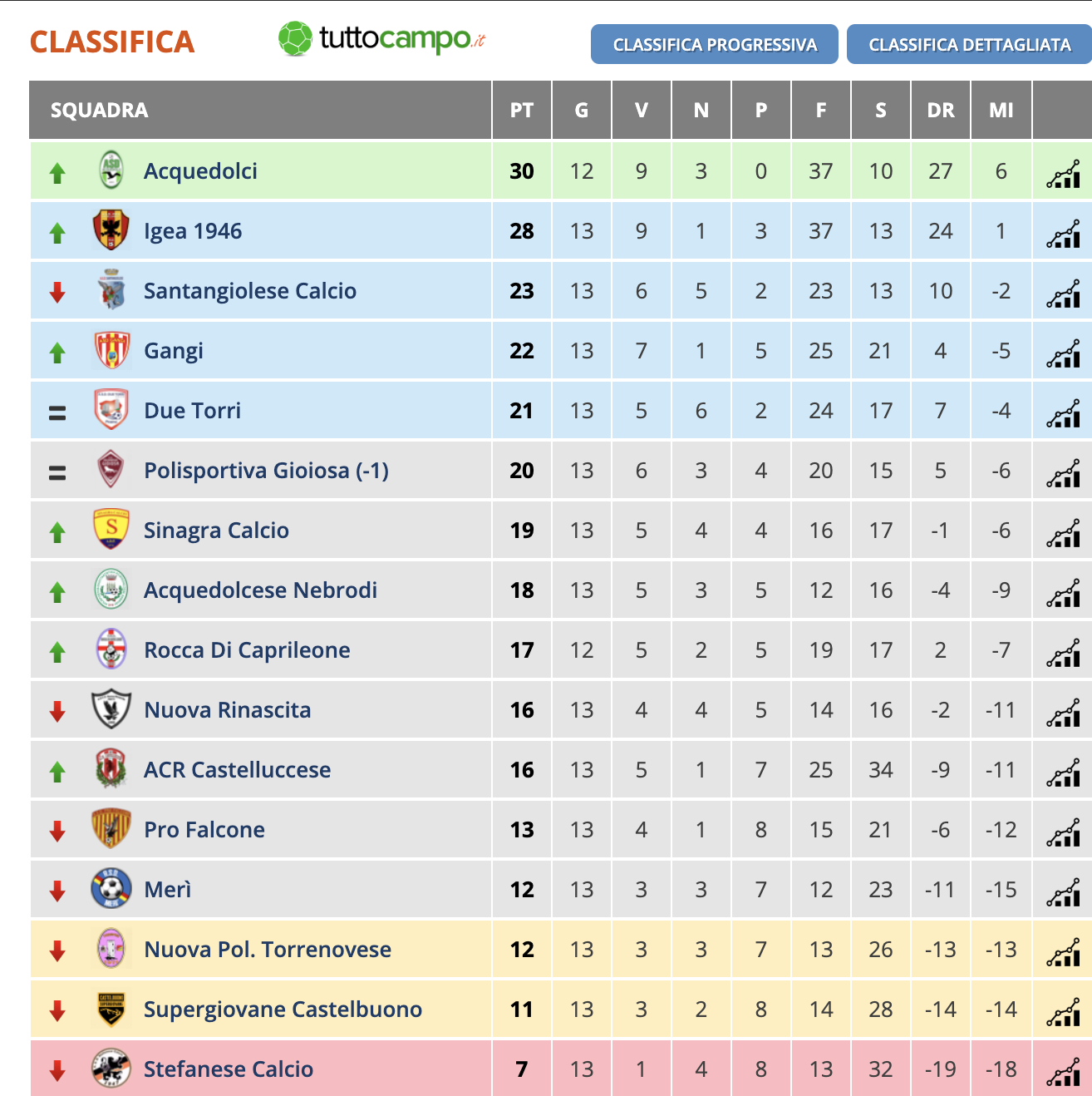
Task: Open Santangiolese Calcio team link
Action: pos(250,291)
